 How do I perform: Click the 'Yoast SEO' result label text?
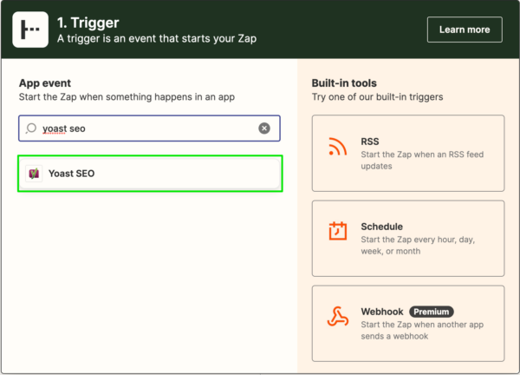tap(72, 174)
